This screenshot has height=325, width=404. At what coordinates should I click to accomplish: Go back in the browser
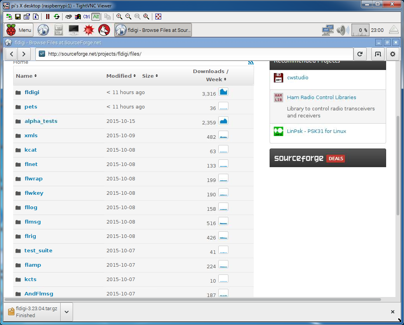(x=12, y=54)
